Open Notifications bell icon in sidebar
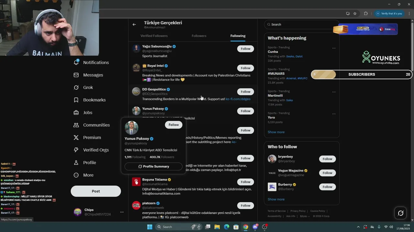Viewport: 414px width, 232px height. pos(76,62)
